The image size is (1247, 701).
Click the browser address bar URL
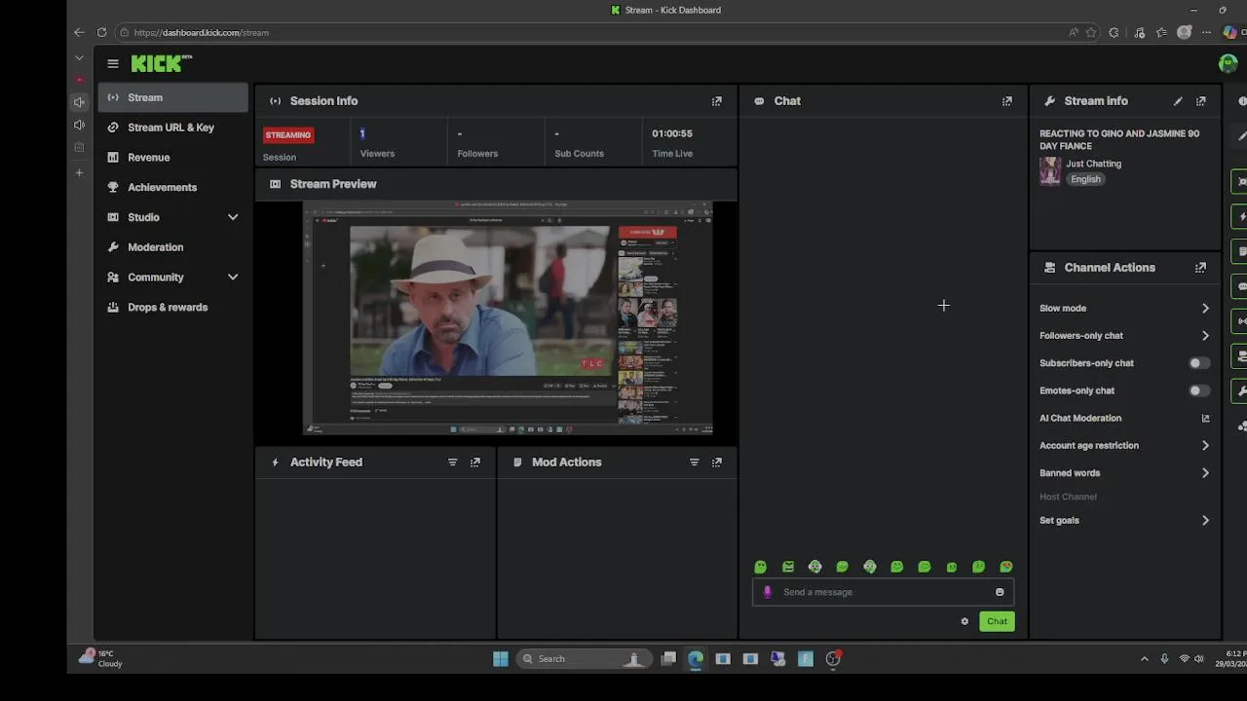point(201,32)
